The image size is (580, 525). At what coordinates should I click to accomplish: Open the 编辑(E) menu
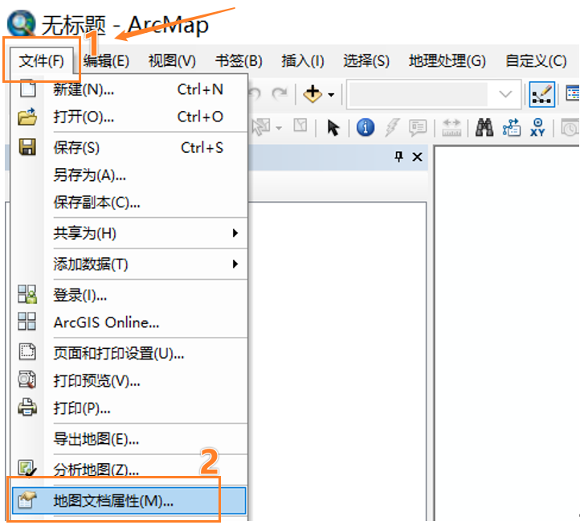point(106,61)
